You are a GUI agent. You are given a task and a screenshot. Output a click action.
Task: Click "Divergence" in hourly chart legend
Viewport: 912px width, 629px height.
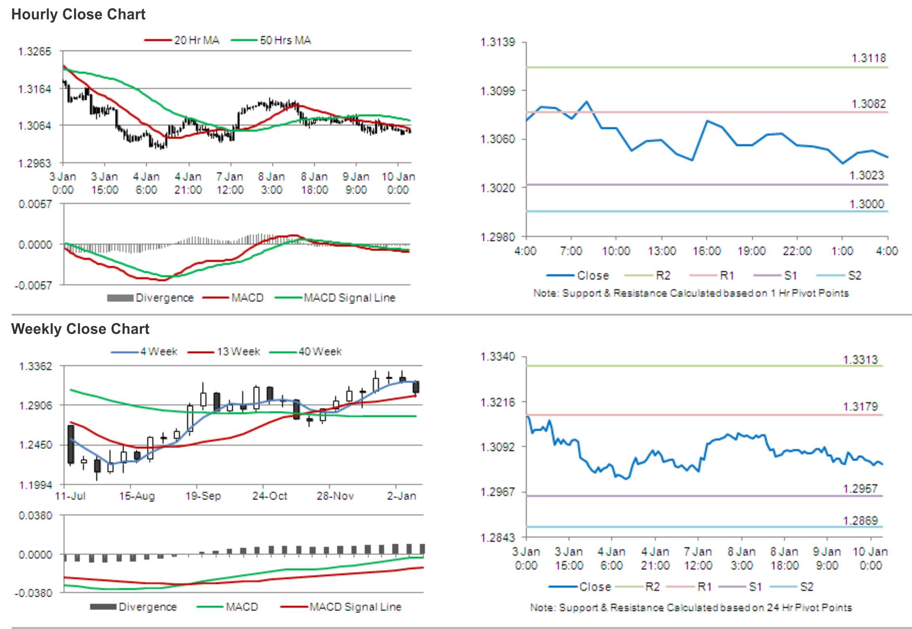click(x=165, y=298)
